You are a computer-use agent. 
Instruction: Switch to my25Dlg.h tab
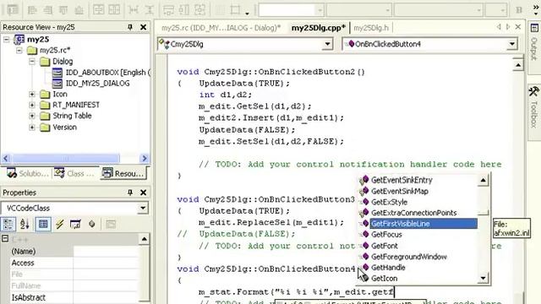click(x=371, y=28)
